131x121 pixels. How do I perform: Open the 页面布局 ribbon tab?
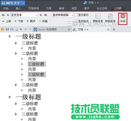click(33, 8)
